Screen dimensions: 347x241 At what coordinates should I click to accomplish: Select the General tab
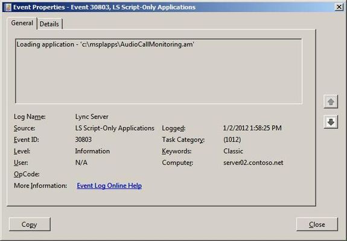22,23
